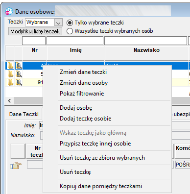This screenshot has width=190, height=194.
Task: Click the Nazwisko column filter field
Action: pos(145,41)
